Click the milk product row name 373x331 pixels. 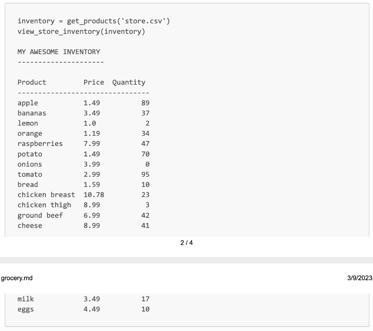click(x=26, y=299)
